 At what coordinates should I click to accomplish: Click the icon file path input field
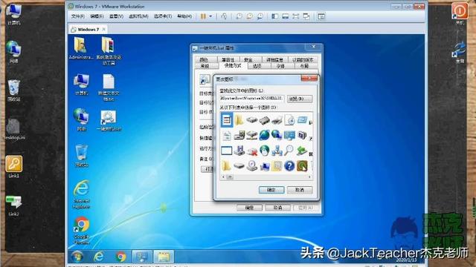251,99
